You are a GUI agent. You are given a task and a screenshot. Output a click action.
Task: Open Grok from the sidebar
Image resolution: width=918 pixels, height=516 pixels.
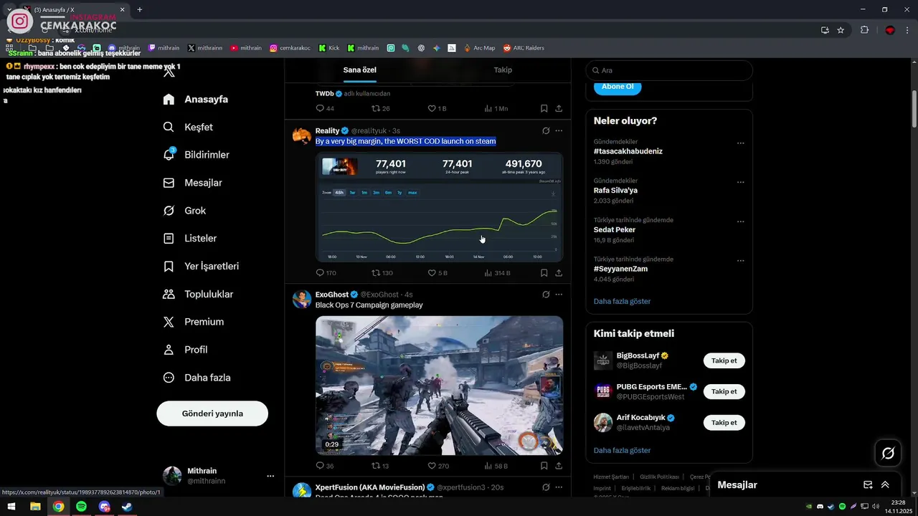184,211
